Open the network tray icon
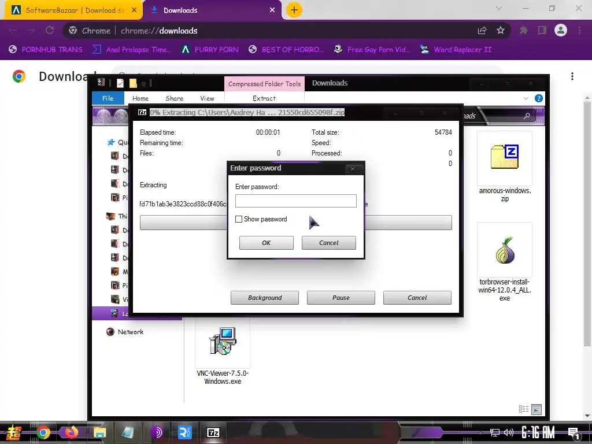 tap(495, 432)
